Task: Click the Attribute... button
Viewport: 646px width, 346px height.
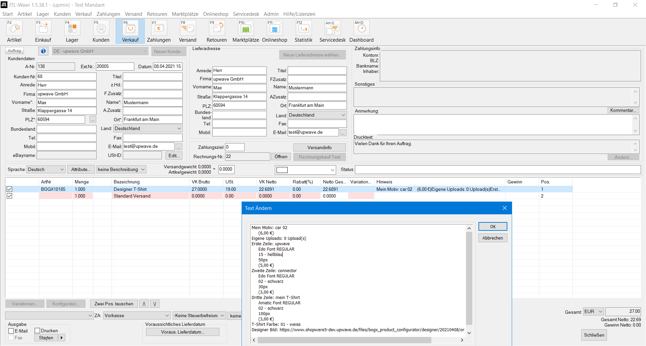Action: pos(81,169)
